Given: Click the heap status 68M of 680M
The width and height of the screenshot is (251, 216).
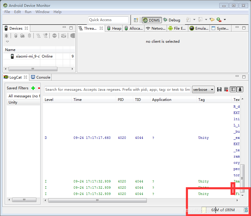Looking at the screenshot, I should coord(223,210).
